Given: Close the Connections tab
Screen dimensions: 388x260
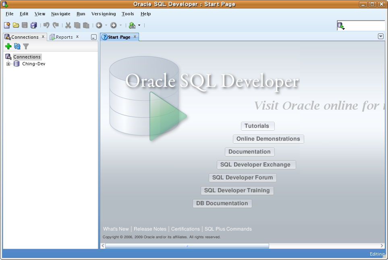Looking at the screenshot, I should click(x=43, y=37).
